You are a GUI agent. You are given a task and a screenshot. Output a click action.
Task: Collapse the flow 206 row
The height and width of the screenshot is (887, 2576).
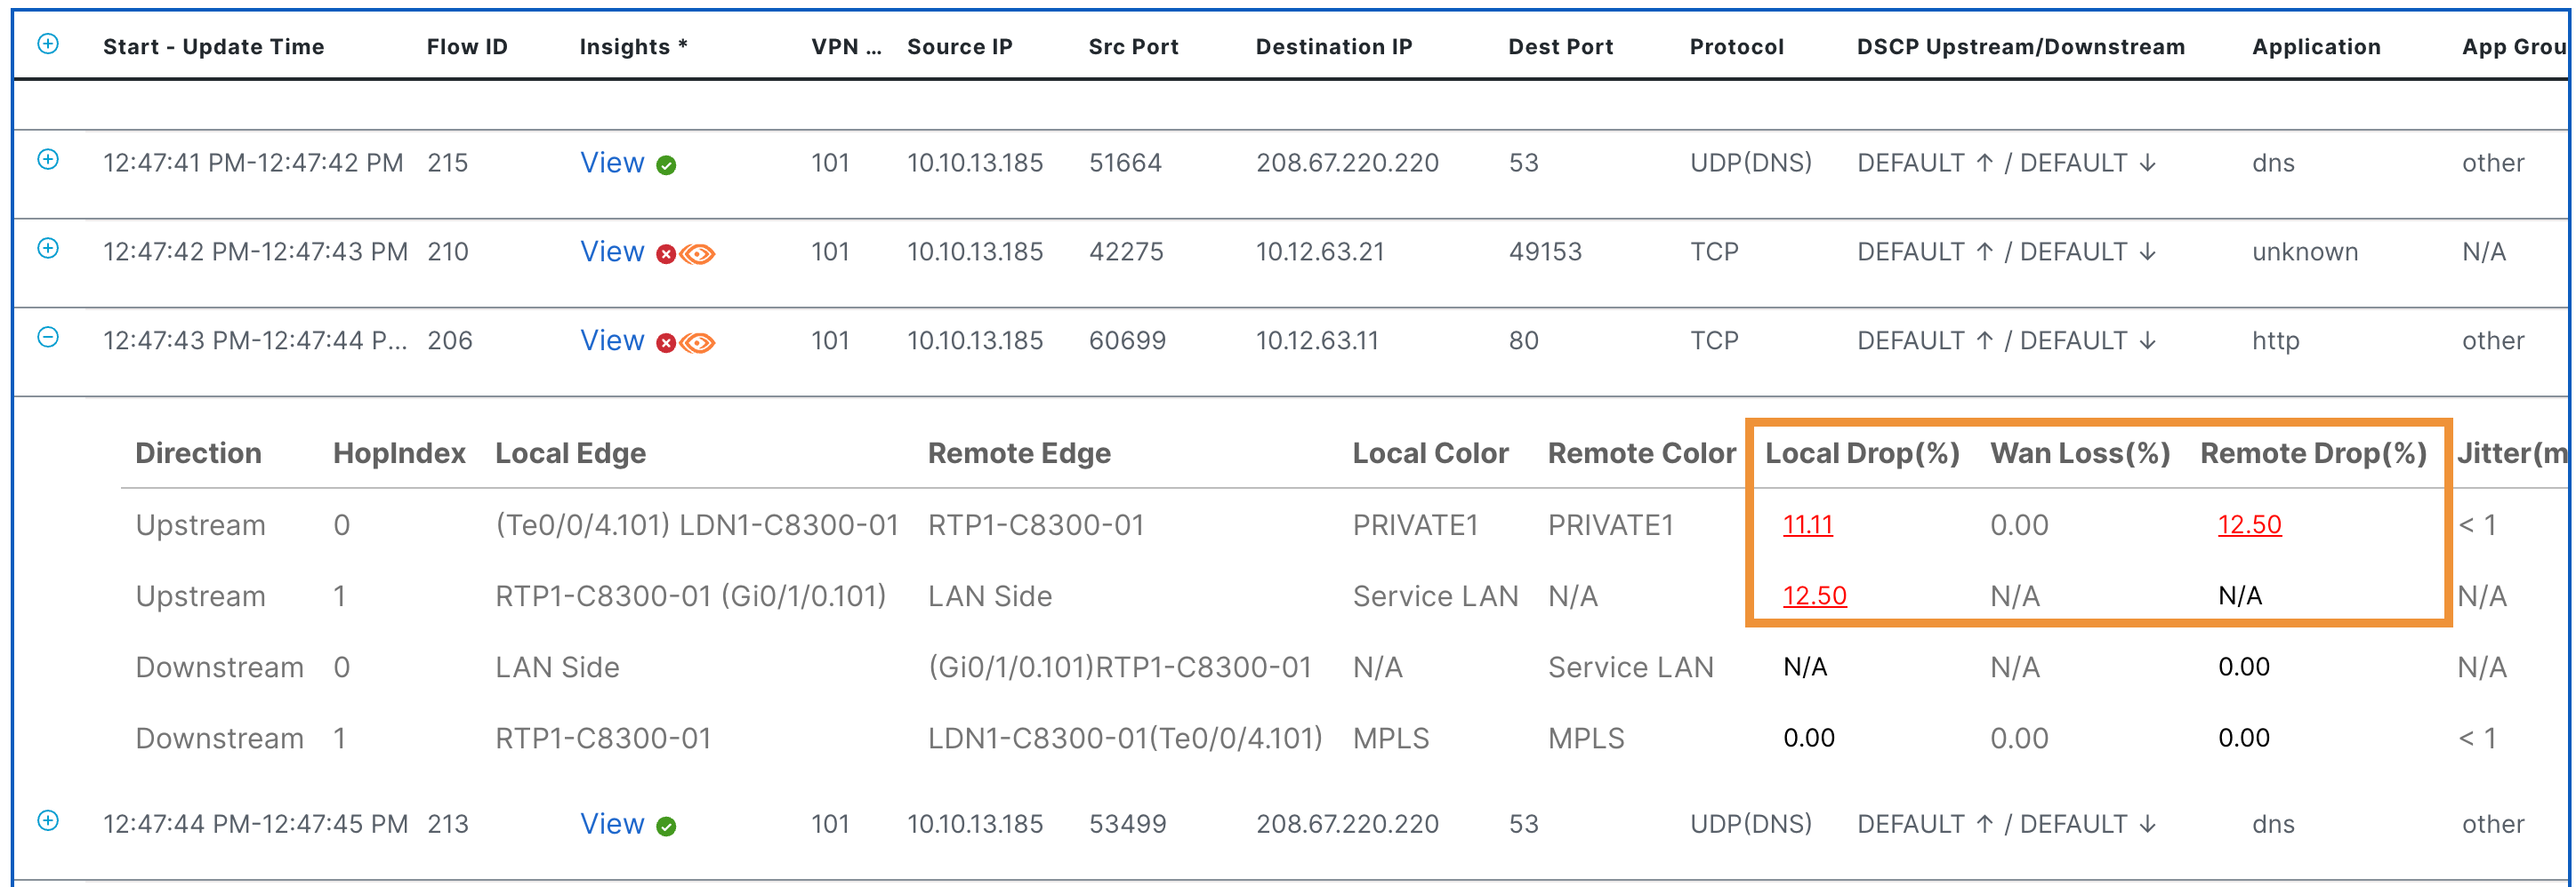pyautogui.click(x=48, y=338)
